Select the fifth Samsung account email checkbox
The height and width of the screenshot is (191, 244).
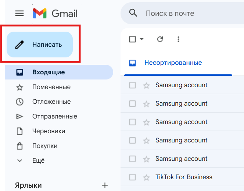132,159
